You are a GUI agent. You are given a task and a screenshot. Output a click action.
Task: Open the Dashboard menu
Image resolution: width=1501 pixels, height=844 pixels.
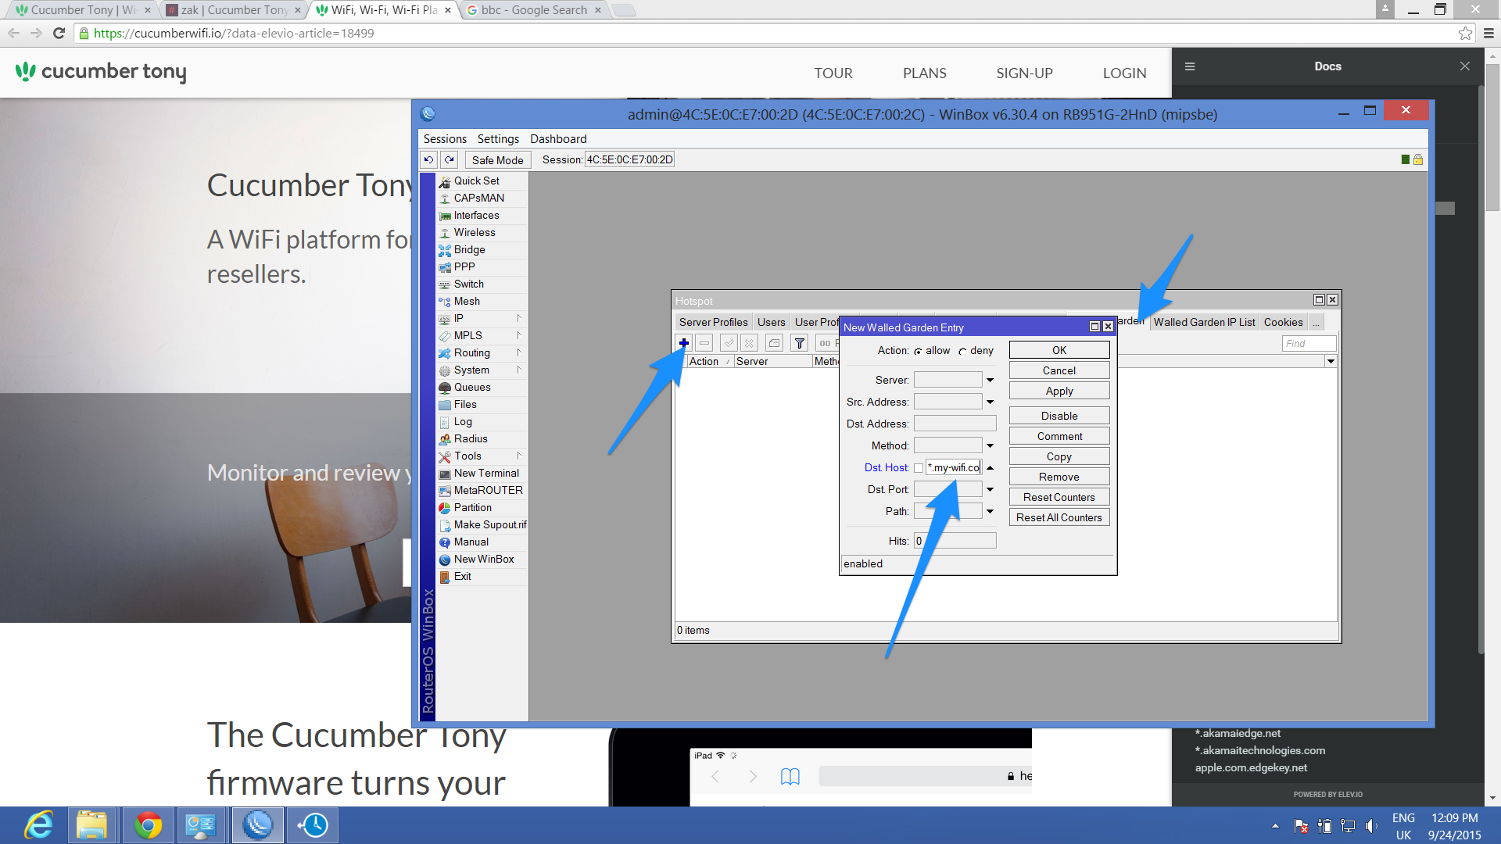click(558, 138)
